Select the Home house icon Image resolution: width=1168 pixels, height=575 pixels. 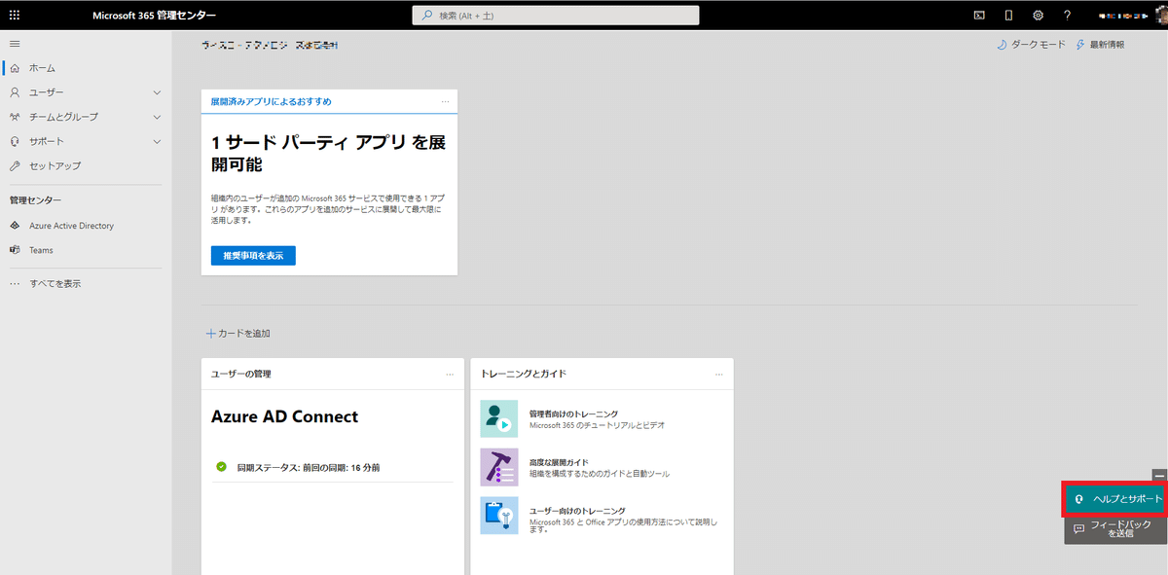(x=15, y=68)
